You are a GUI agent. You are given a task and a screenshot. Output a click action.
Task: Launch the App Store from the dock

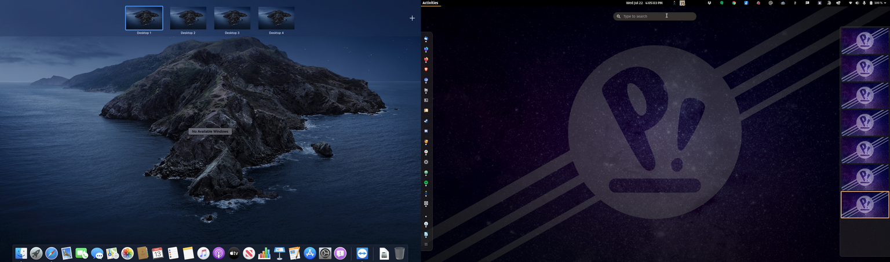pos(310,253)
